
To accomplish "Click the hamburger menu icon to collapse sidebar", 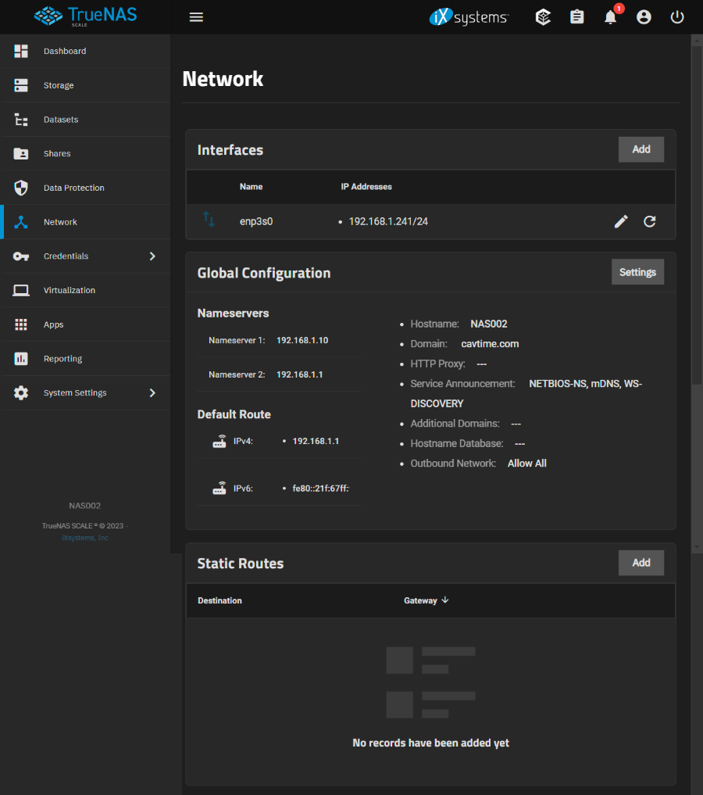I will 196,17.
